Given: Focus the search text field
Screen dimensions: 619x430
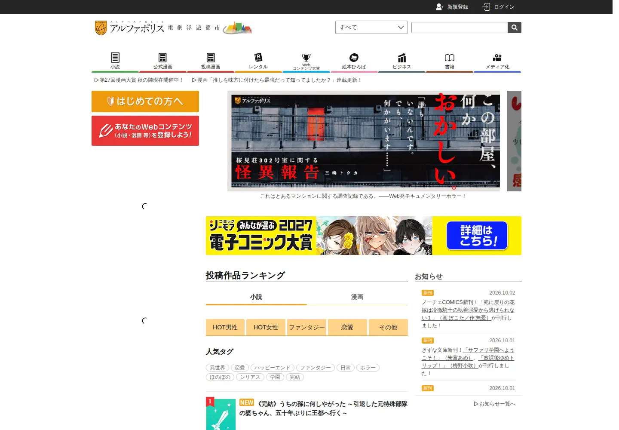Looking at the screenshot, I should pos(460,28).
